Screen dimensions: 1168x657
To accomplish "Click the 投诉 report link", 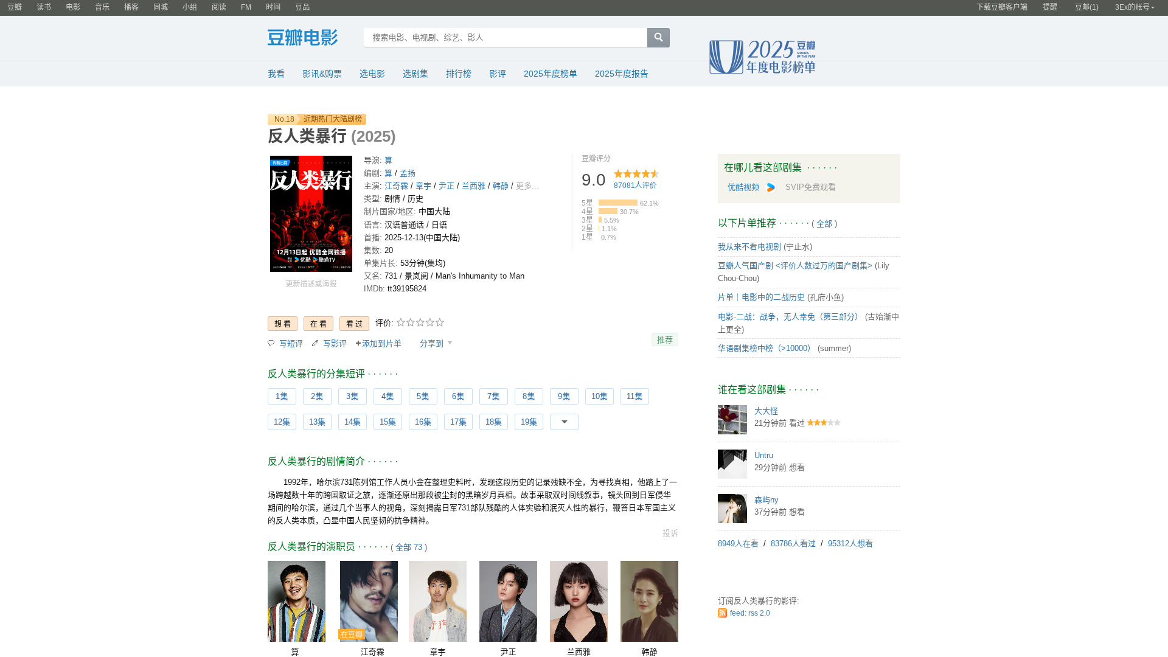I will point(670,534).
